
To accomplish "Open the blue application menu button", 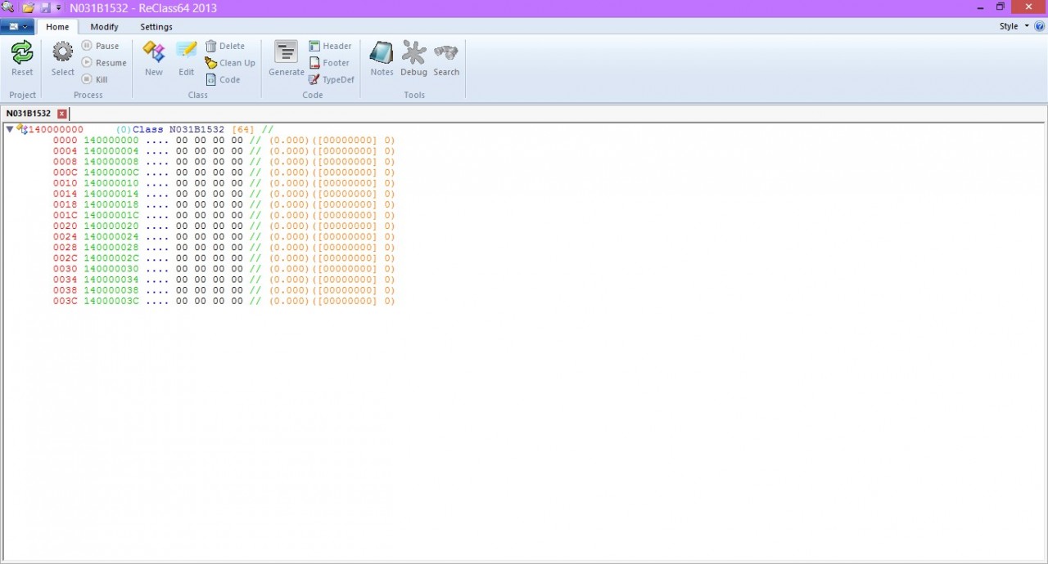I will [16, 26].
